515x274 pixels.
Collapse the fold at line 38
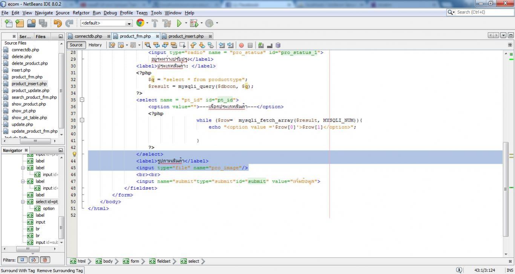point(82,120)
